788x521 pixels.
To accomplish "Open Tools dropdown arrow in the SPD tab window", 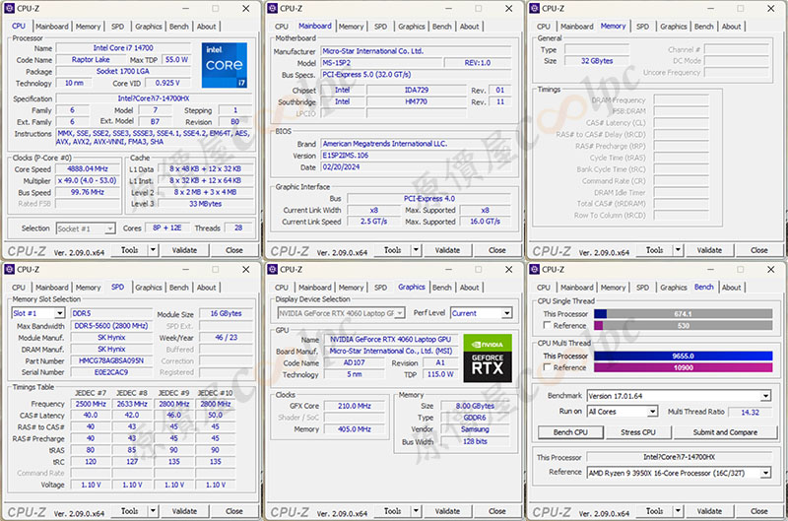I will (x=153, y=511).
